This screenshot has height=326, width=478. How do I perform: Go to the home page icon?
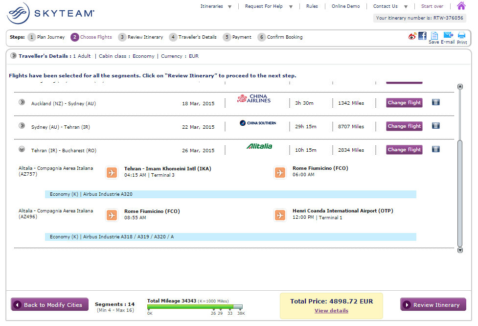(x=461, y=6)
